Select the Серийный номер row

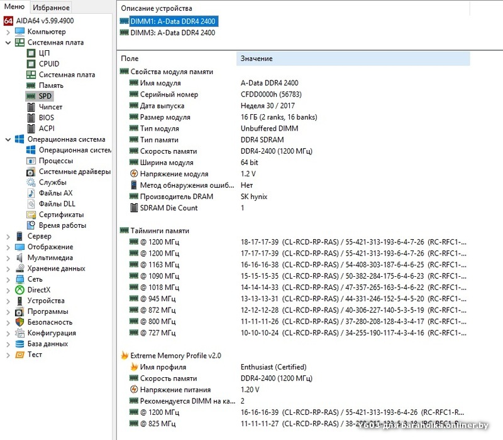[x=294, y=95]
